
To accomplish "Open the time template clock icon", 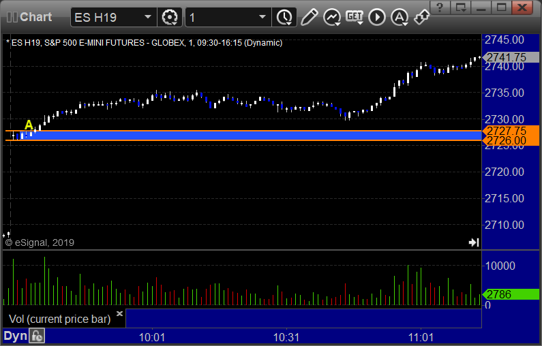I will [284, 17].
